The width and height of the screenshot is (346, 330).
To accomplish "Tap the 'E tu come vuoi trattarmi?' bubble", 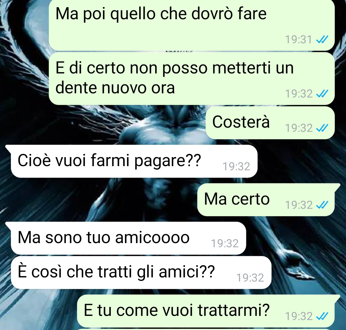I will click(x=206, y=311).
